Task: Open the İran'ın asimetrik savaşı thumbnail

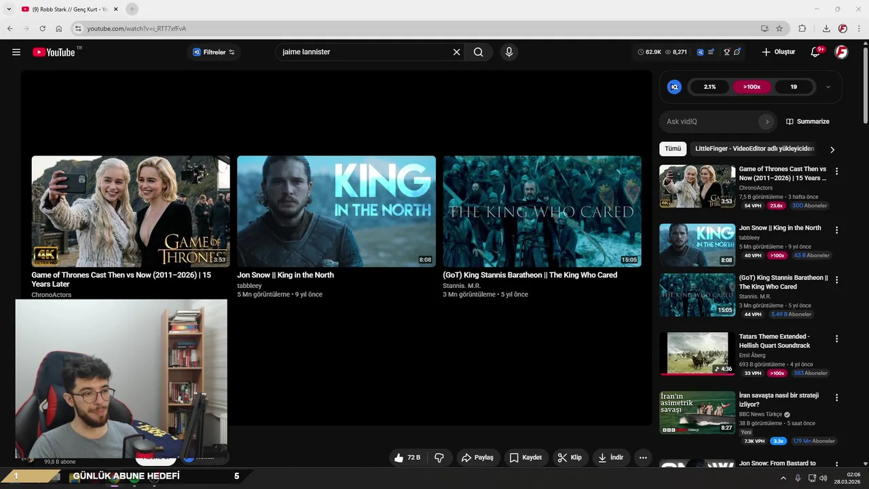Action: 697,412
